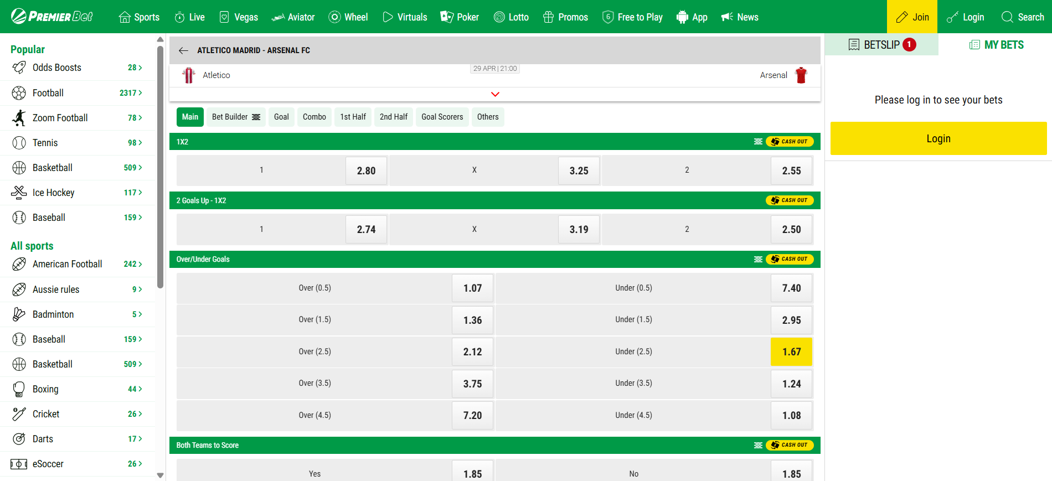Click sidebar scrollbar down arrow

tap(160, 475)
